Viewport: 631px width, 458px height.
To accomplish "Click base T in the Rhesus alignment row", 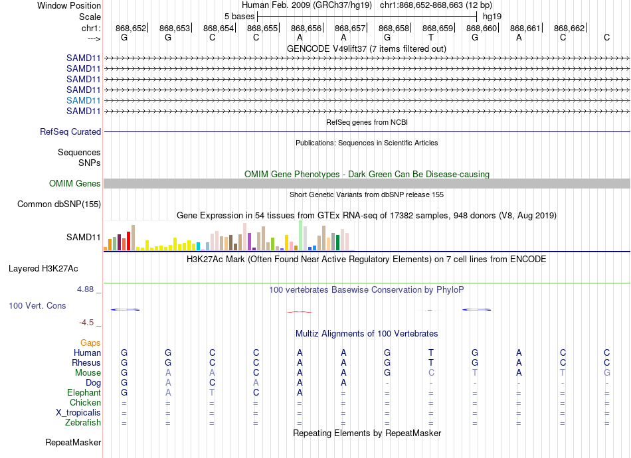I will coord(431,362).
